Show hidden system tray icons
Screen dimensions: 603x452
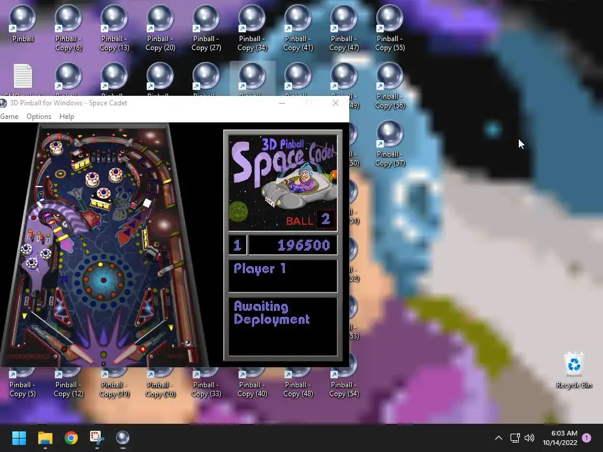tap(498, 438)
